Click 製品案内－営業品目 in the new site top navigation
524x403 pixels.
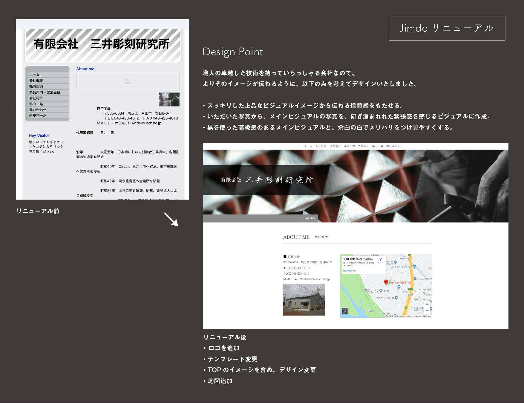point(356,146)
